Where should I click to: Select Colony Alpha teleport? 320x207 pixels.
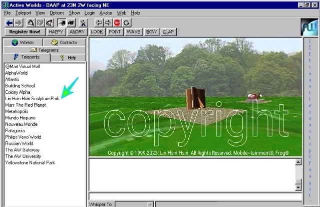pyautogui.click(x=18, y=92)
